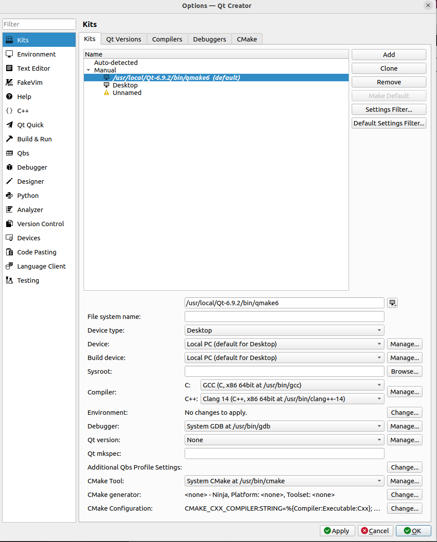Open the Device type dropdown
The height and width of the screenshot is (542, 437).
click(284, 330)
